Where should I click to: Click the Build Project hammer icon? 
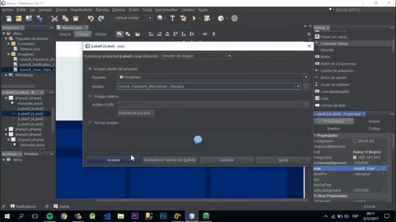173,18
